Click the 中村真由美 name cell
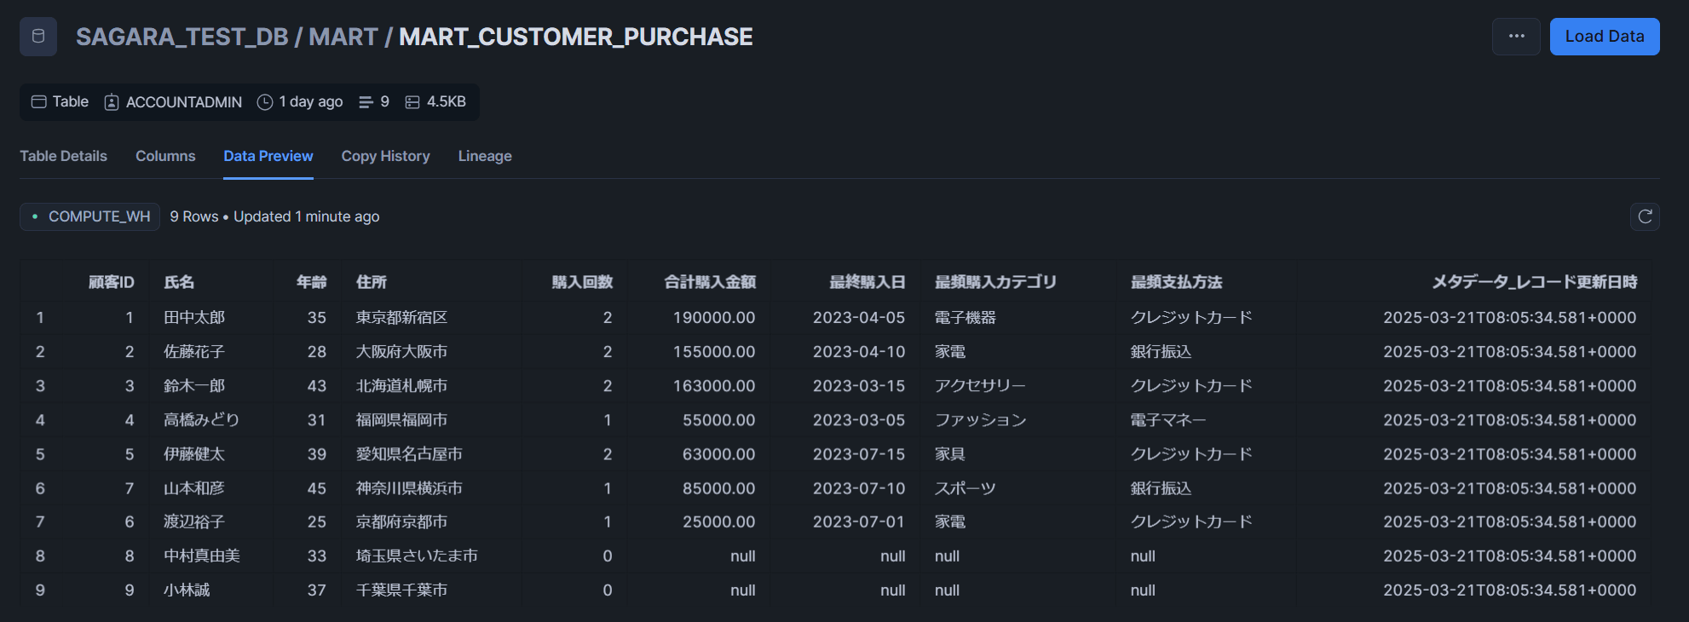 tap(202, 556)
